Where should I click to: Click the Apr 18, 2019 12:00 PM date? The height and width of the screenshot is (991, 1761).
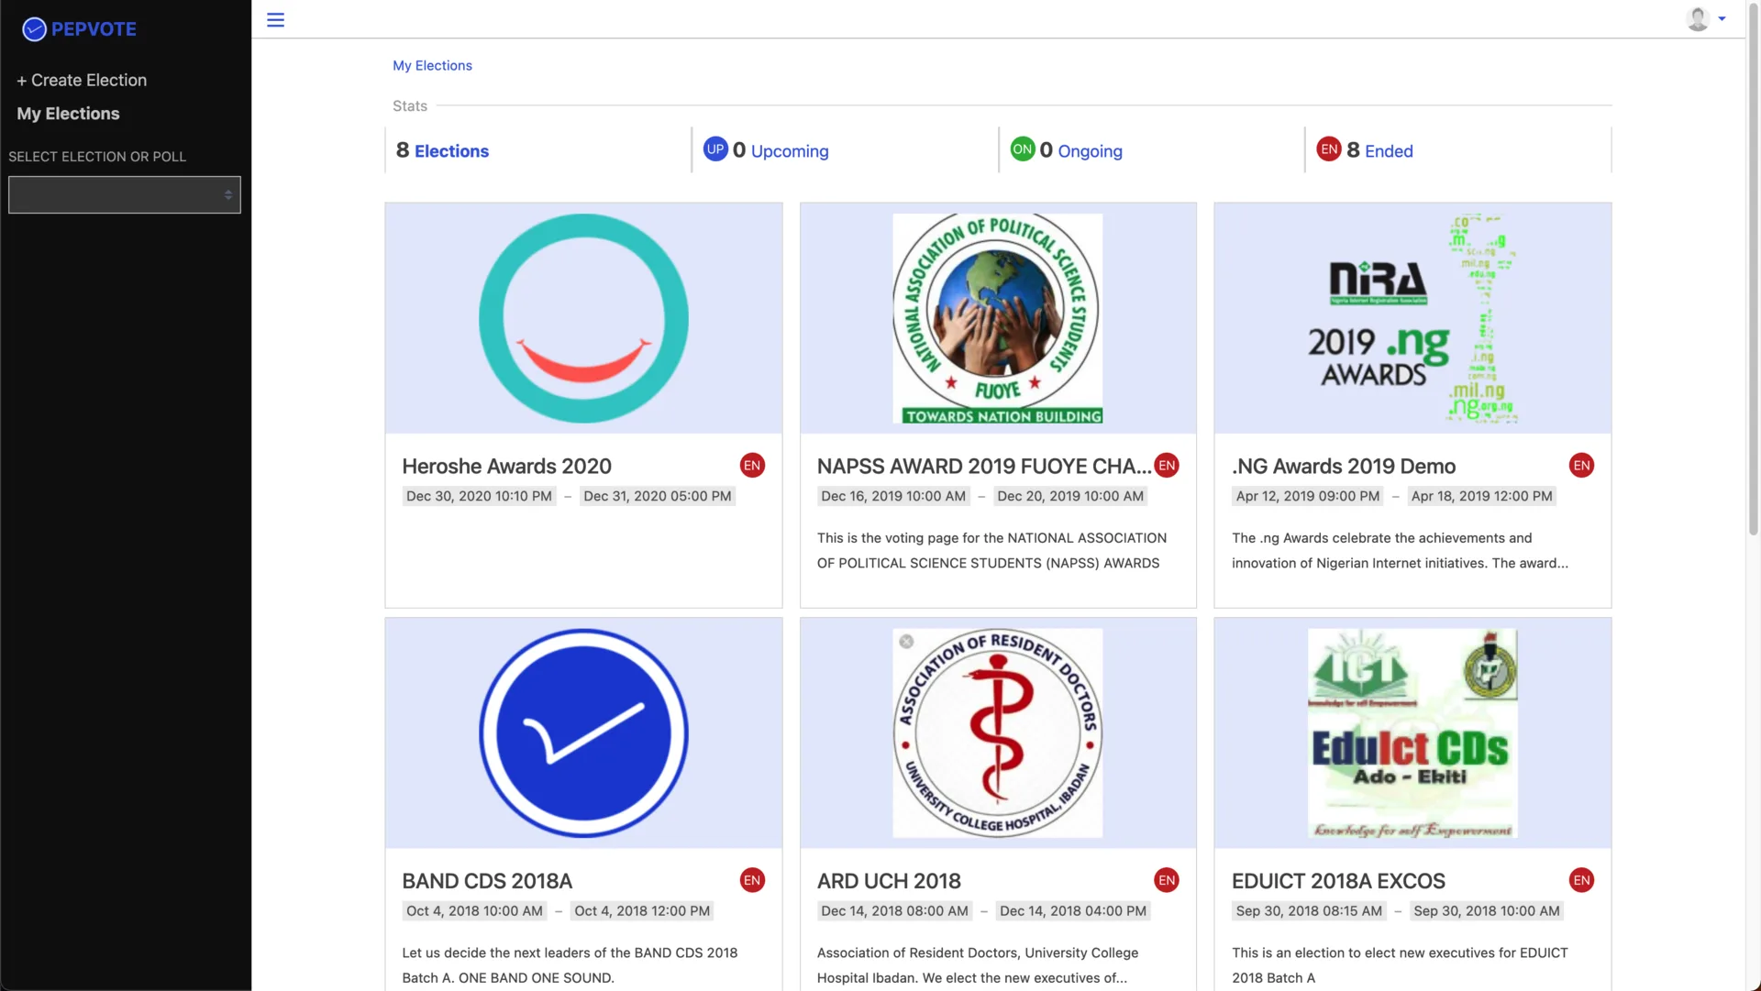point(1482,496)
